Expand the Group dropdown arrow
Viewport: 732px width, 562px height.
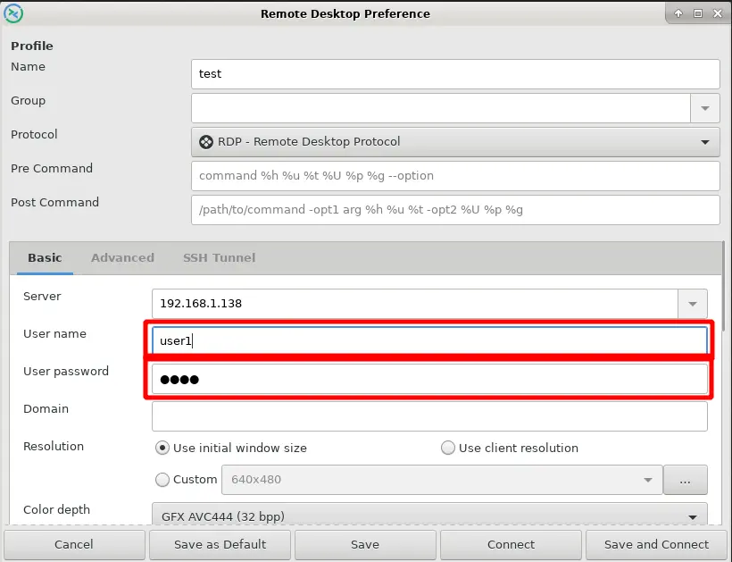point(704,108)
